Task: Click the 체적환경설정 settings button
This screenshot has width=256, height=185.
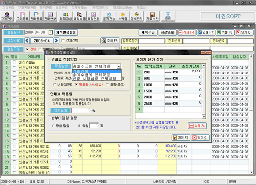Action: pyautogui.click(x=66, y=32)
